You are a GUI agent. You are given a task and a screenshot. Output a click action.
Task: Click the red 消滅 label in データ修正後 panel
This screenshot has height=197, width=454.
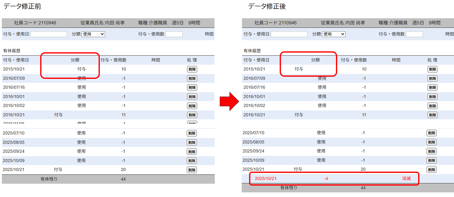(406, 179)
